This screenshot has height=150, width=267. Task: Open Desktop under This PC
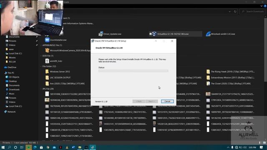click(13, 81)
